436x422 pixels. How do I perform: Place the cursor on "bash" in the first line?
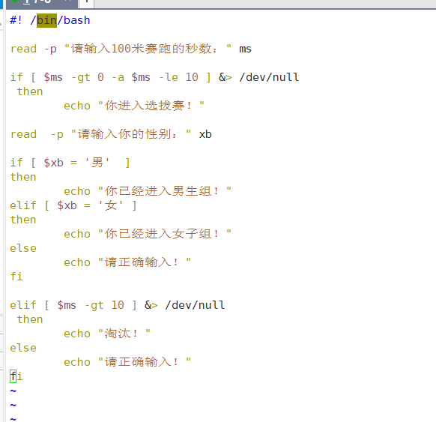77,20
